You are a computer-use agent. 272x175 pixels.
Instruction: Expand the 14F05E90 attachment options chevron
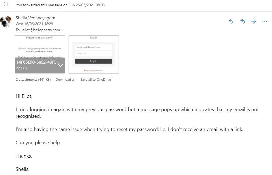(60, 66)
